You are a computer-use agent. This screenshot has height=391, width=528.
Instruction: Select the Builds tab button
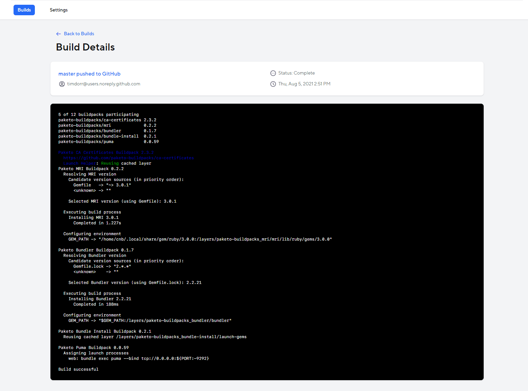[24, 10]
